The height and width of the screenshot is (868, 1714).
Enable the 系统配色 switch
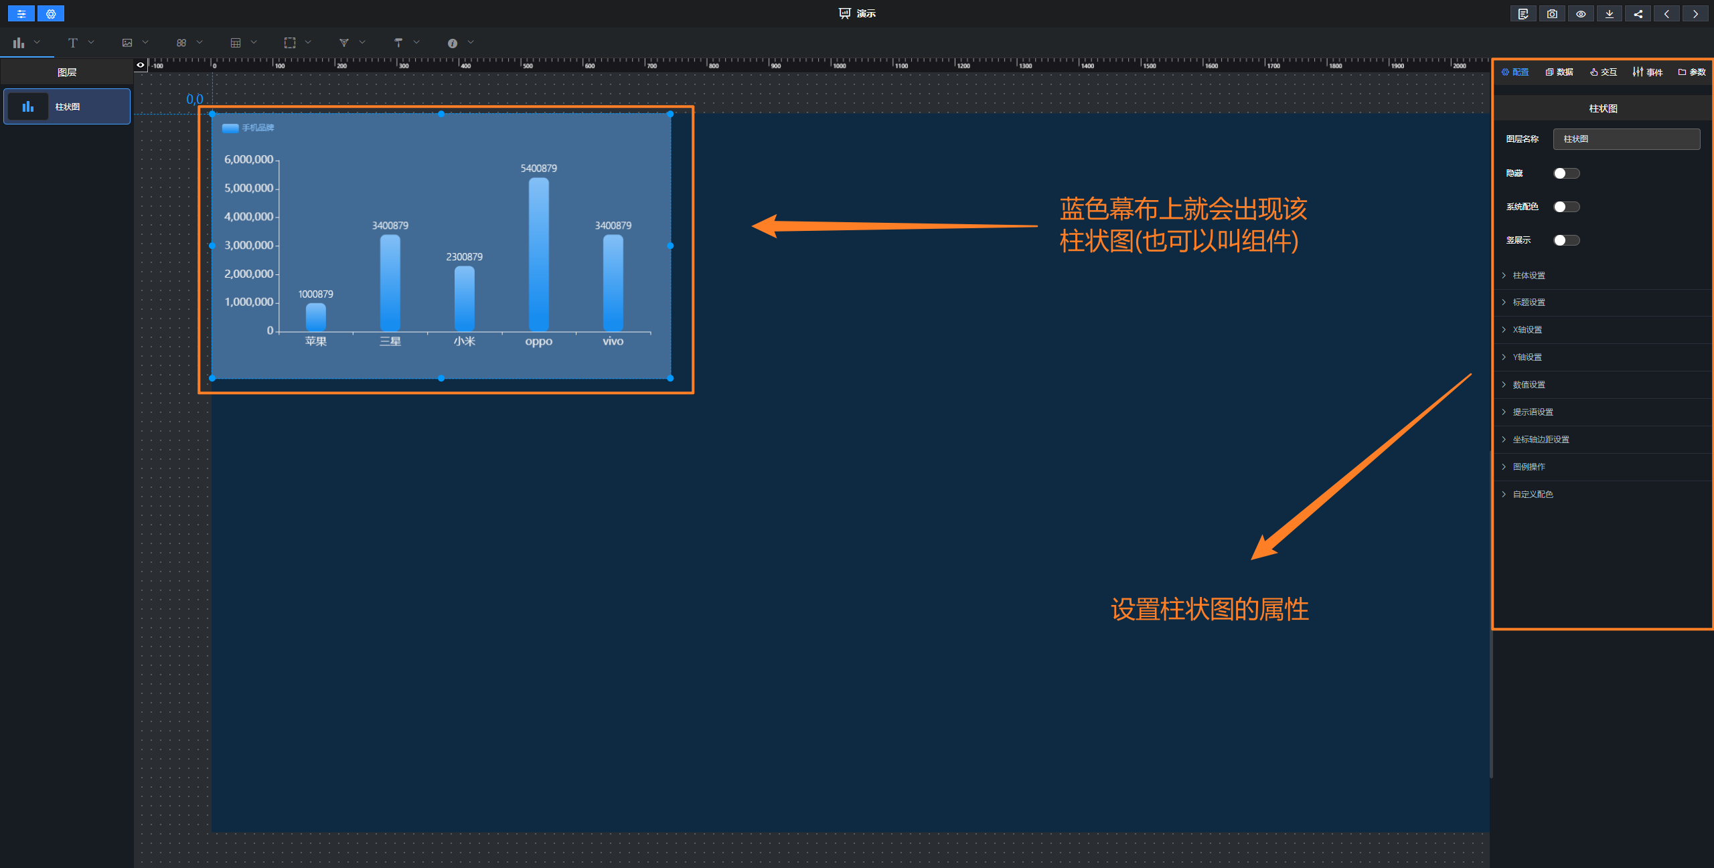pyautogui.click(x=1566, y=207)
